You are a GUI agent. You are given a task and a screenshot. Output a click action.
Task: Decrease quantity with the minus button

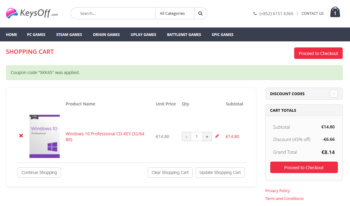point(187,137)
